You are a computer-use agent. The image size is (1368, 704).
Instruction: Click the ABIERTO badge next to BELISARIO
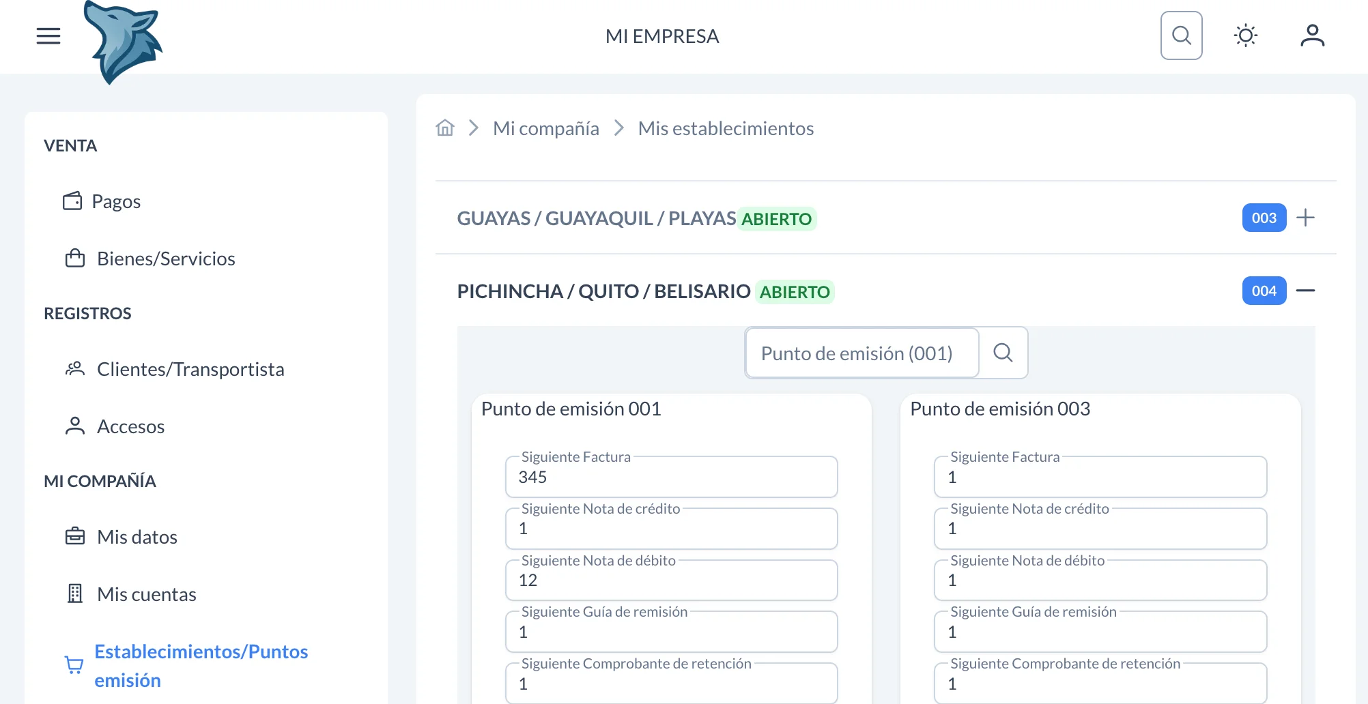coord(795,291)
